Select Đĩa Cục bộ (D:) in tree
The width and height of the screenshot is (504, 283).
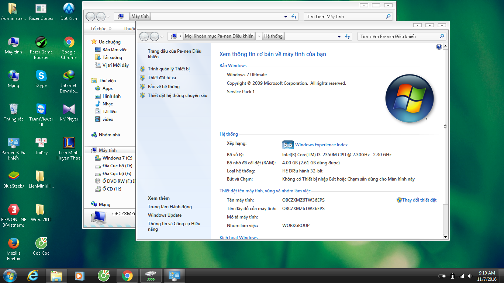117,166
